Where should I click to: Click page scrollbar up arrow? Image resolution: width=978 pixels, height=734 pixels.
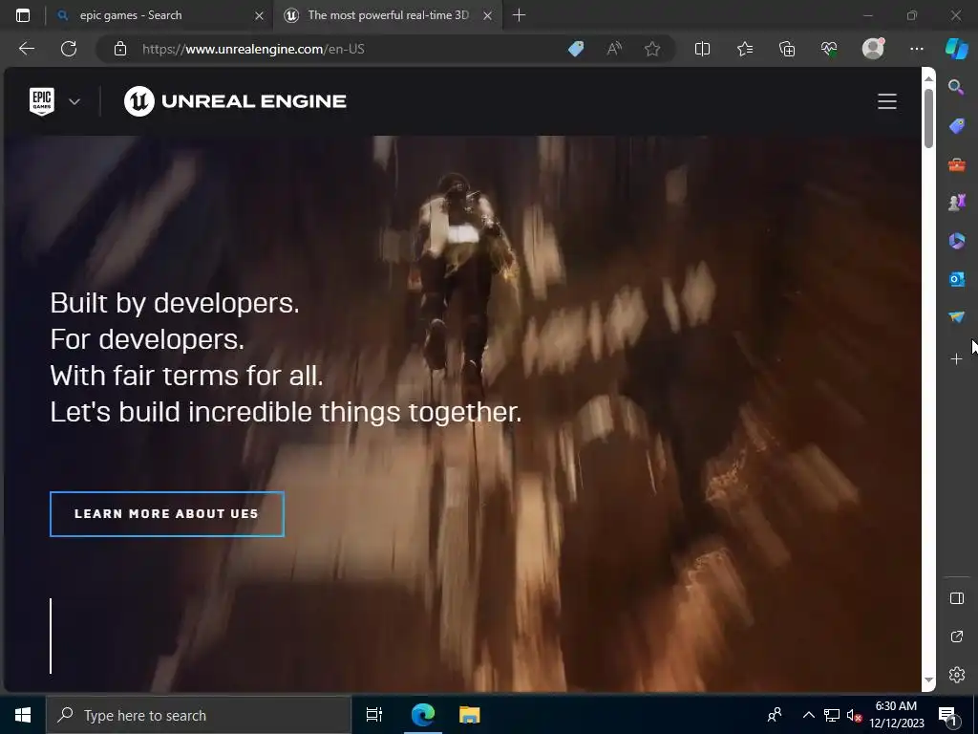pos(928,78)
